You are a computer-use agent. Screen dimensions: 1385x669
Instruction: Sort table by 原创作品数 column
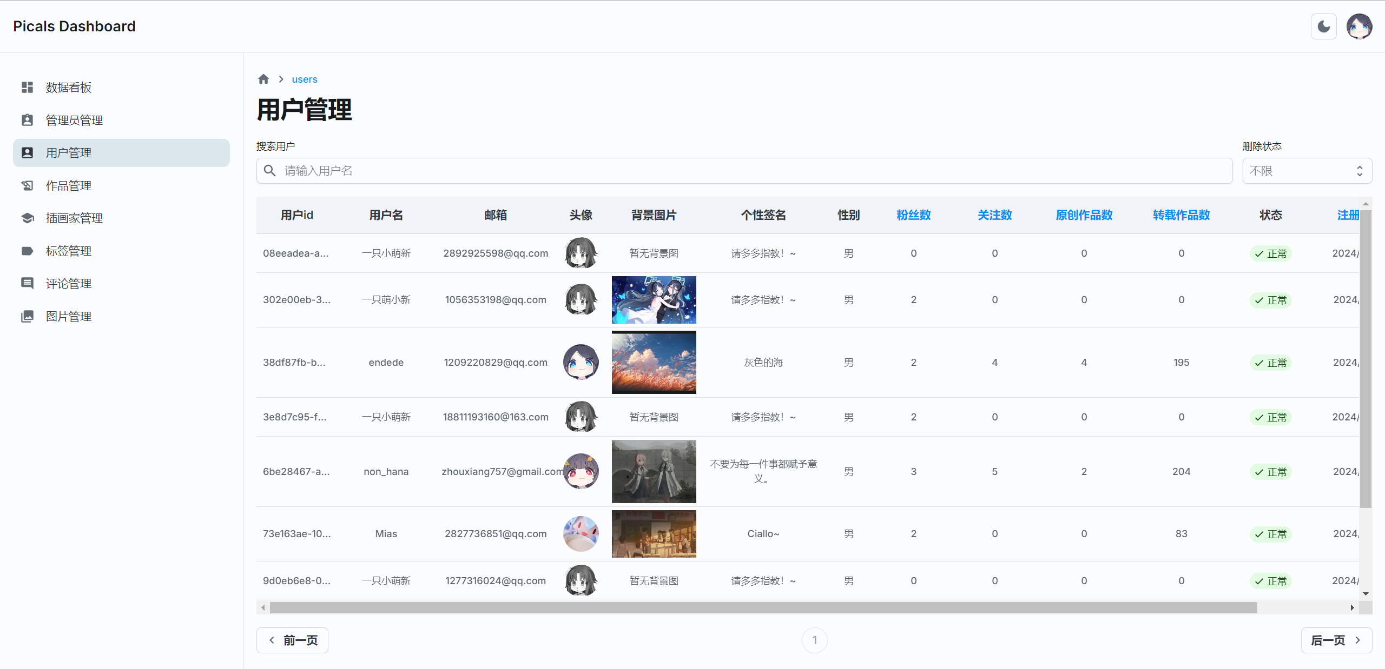(1084, 215)
